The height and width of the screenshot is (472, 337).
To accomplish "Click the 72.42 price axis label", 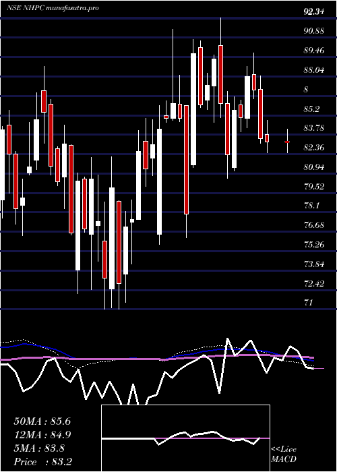I will 314,284.
